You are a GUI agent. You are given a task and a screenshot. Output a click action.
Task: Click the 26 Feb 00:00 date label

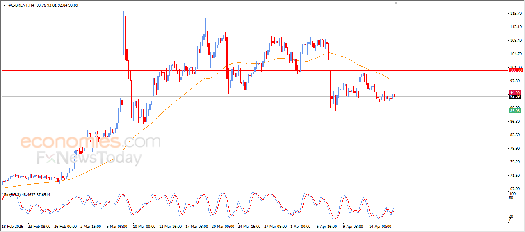point(66,226)
